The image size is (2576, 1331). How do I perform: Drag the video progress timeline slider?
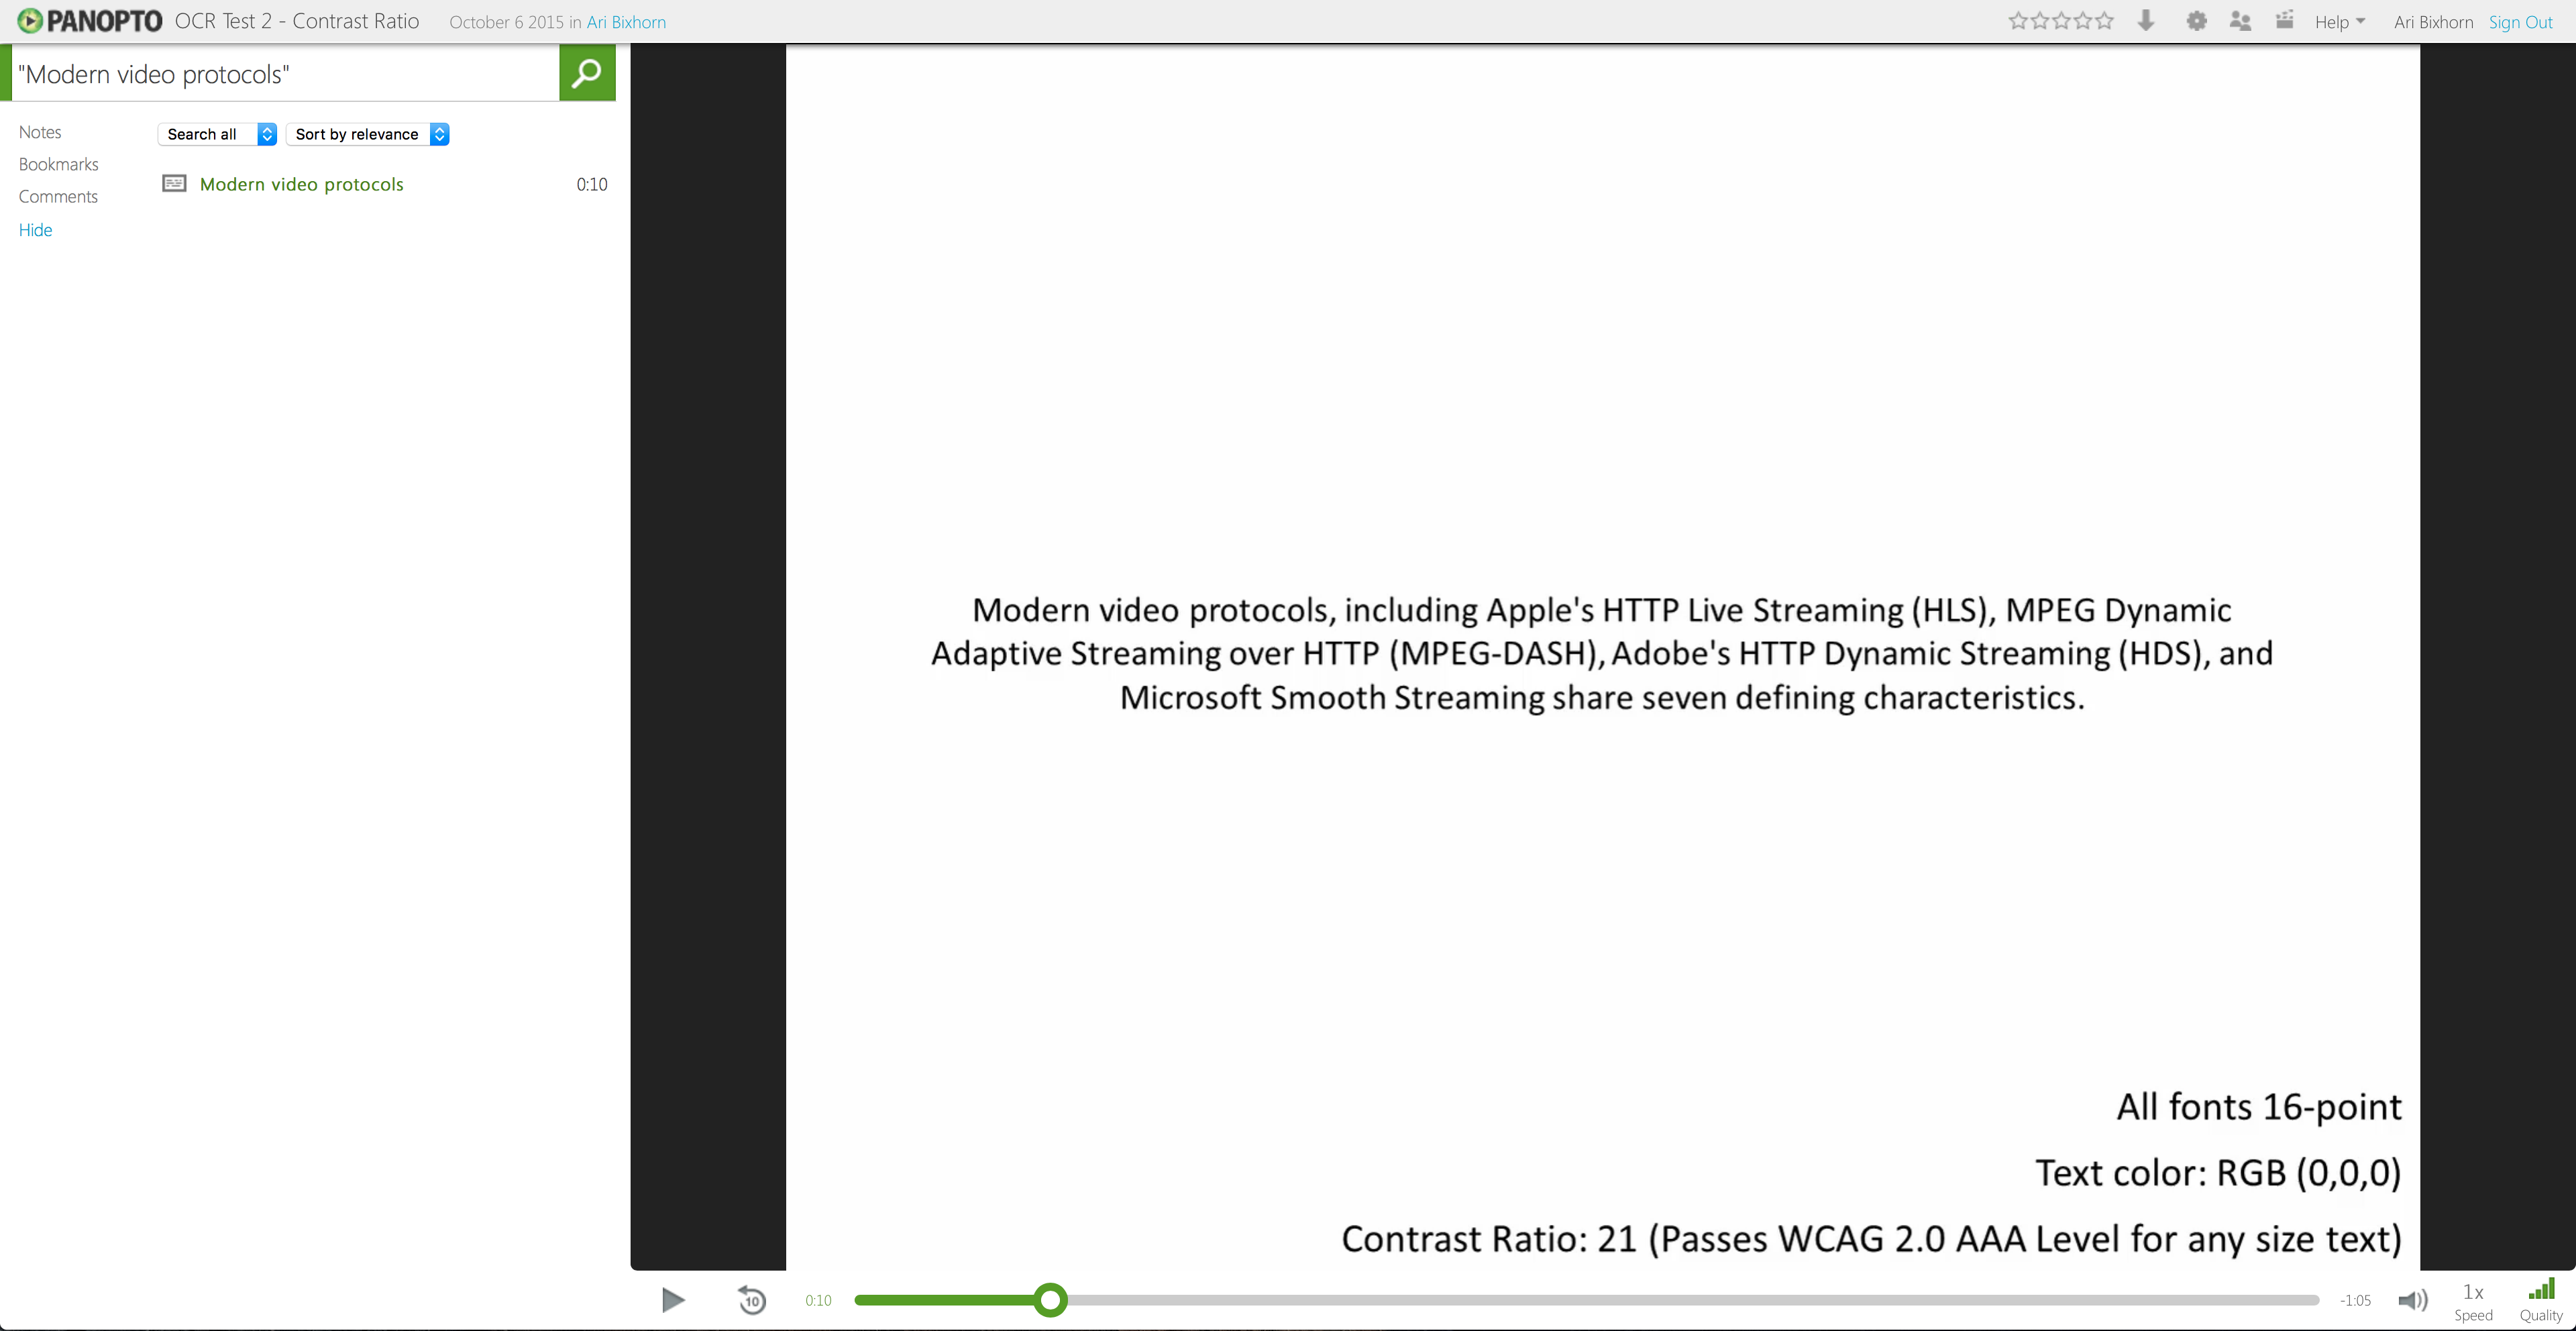[1052, 1300]
